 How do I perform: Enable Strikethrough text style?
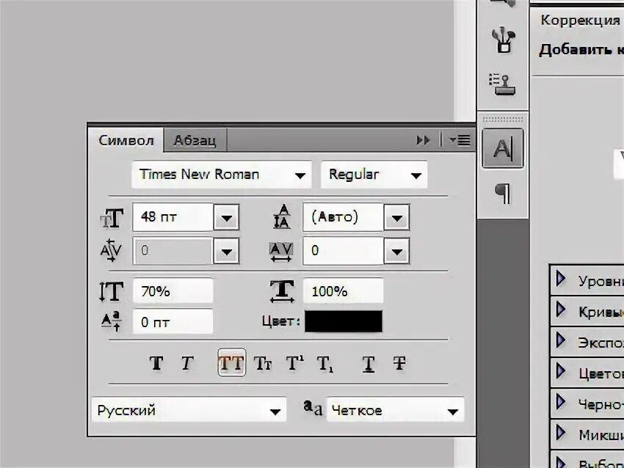pos(399,363)
